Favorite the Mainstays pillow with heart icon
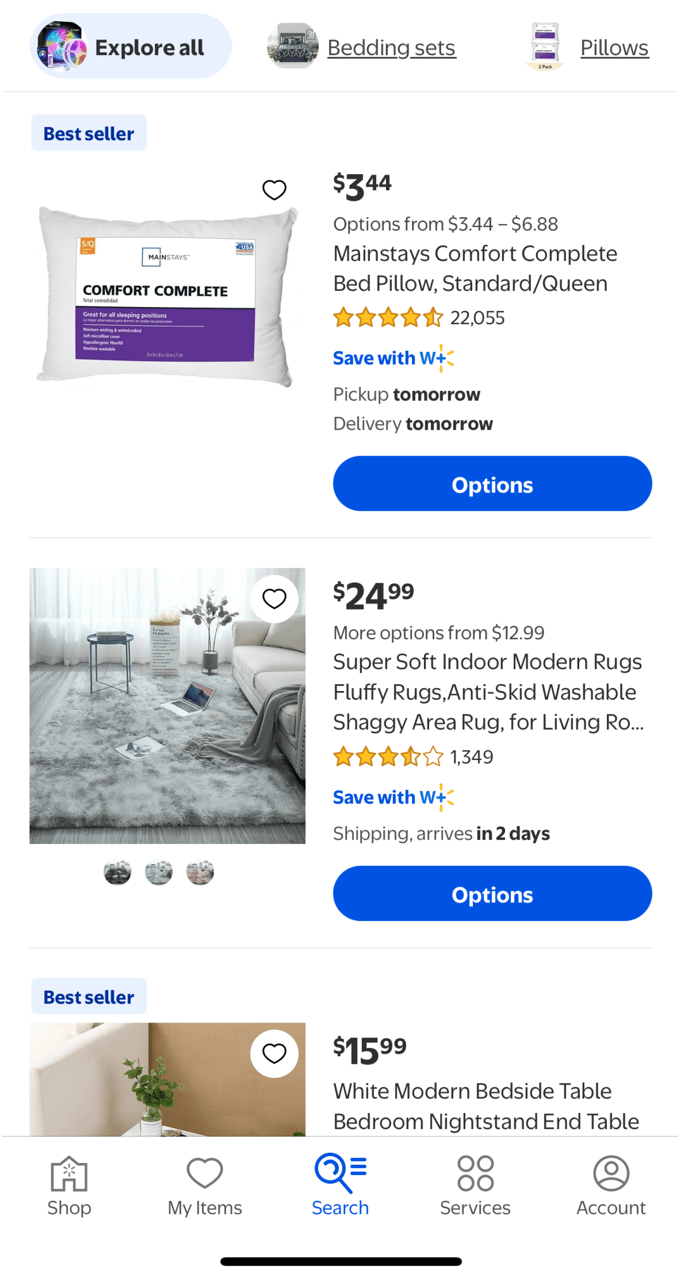The height and width of the screenshot is (1276, 678). 274,190
